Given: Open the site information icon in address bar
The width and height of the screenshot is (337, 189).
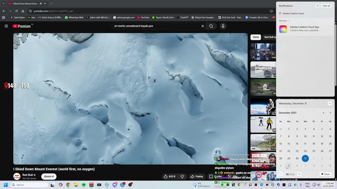Looking at the screenshot, I should 30,11.
